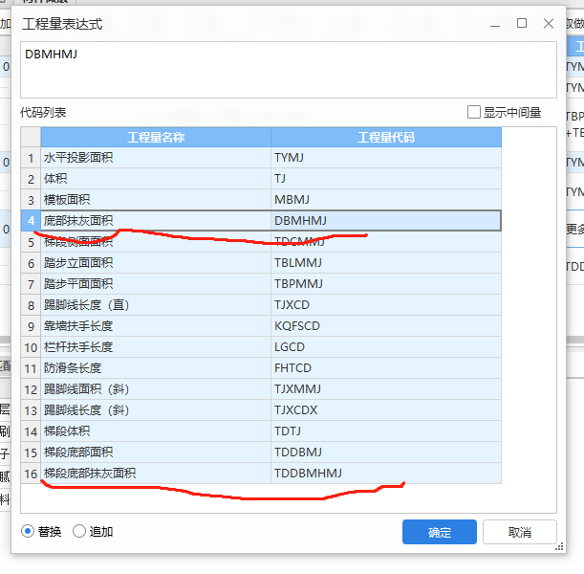Click the code cell TBLMMJ
Screen dimensions: 584x574
tap(386, 263)
